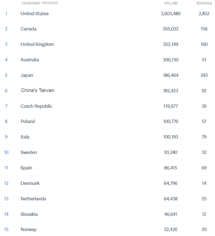Open the Australia entry
The width and height of the screenshot is (215, 236).
coord(30,60)
